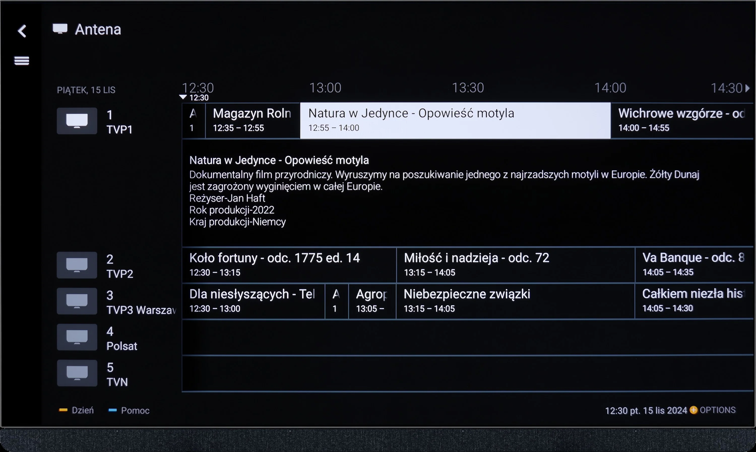
Task: Click the 13:30 timeline header
Action: click(468, 88)
